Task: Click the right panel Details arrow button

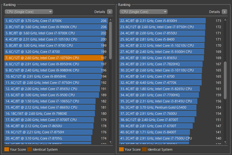Action: click(x=225, y=12)
